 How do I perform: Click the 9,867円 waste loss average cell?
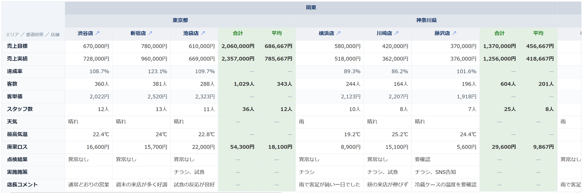click(538, 147)
